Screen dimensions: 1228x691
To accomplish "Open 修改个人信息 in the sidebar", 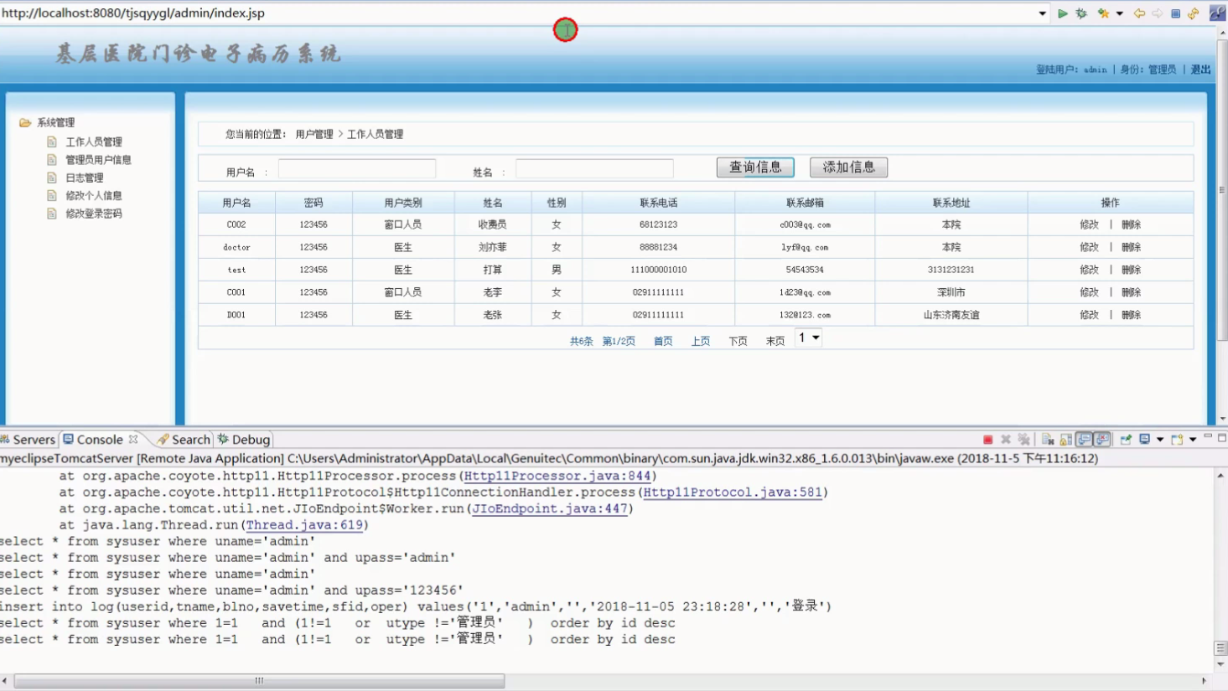I will (94, 196).
